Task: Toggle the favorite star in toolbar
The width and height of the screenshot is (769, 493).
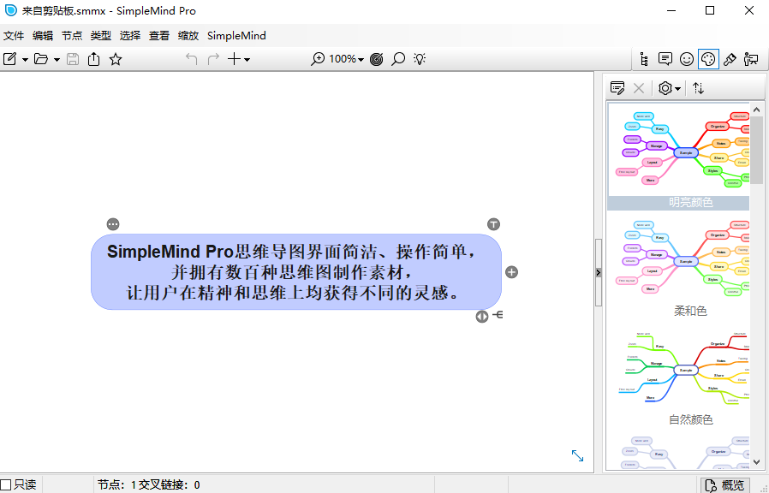Action: point(116,59)
